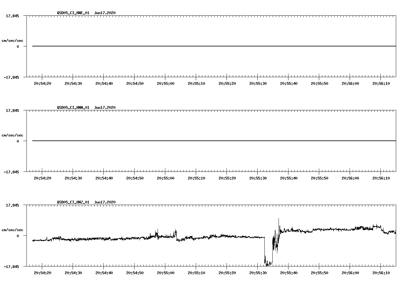Click the cm/sec/sec unit label of HNN plot
The image size is (418, 284).
(12, 135)
